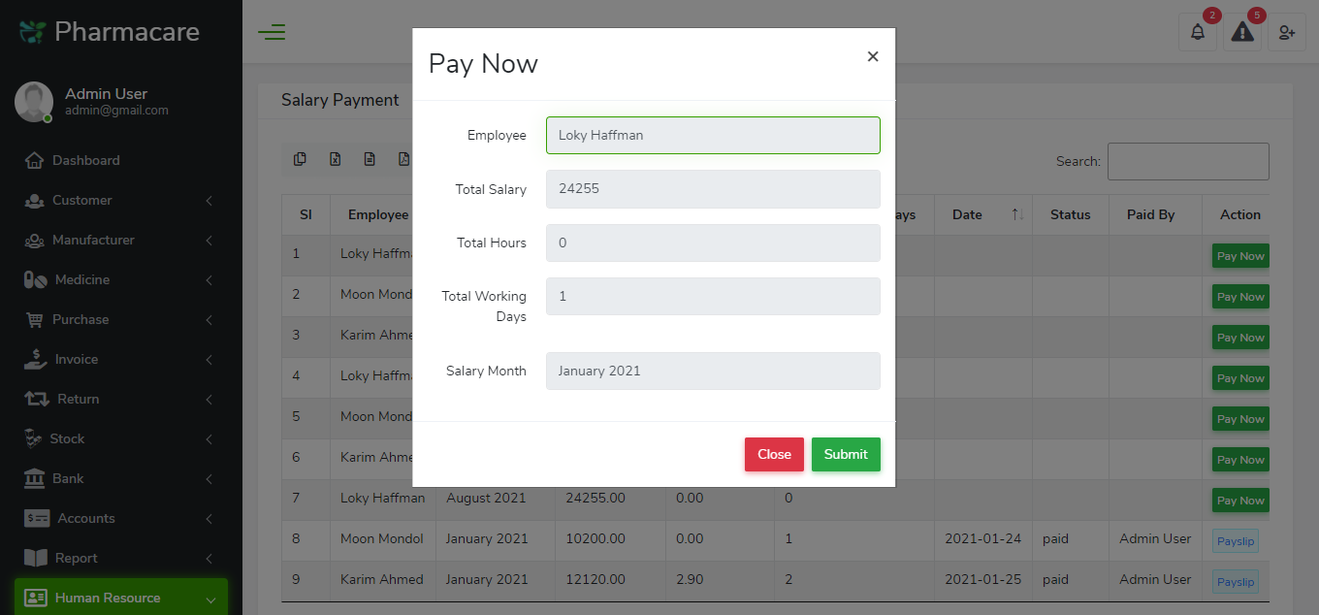
Task: Submit the Pay Now form
Action: [845, 454]
